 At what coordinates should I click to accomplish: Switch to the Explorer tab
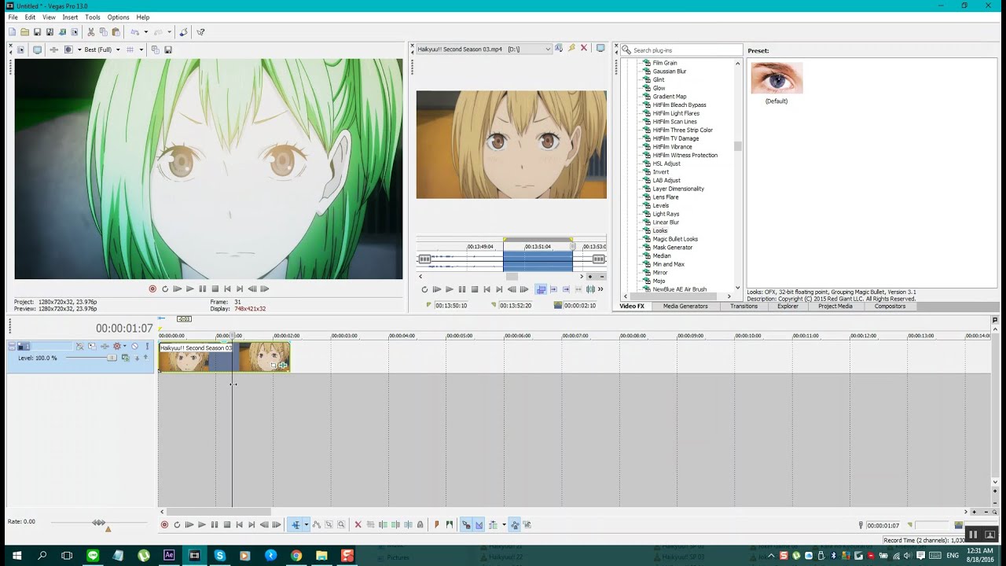[788, 306]
